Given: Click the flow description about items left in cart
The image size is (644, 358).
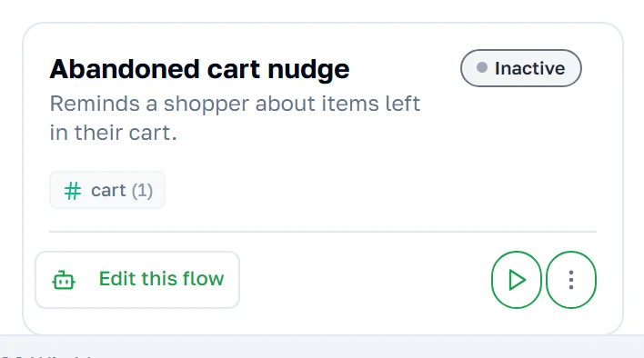Looking at the screenshot, I should [x=235, y=118].
